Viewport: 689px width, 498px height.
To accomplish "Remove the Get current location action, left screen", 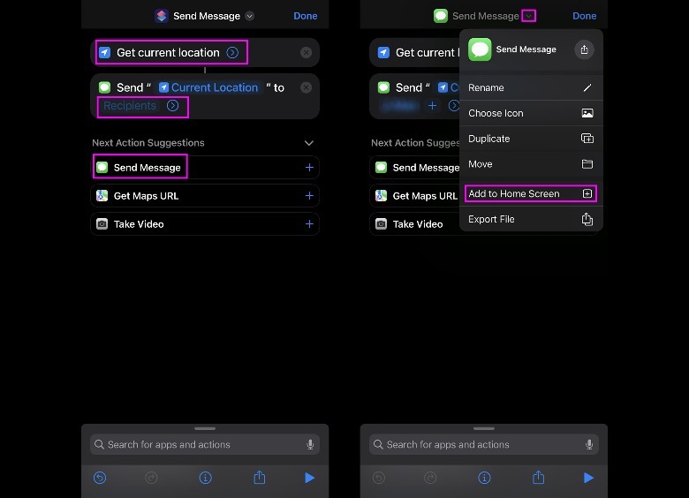I will (x=306, y=53).
